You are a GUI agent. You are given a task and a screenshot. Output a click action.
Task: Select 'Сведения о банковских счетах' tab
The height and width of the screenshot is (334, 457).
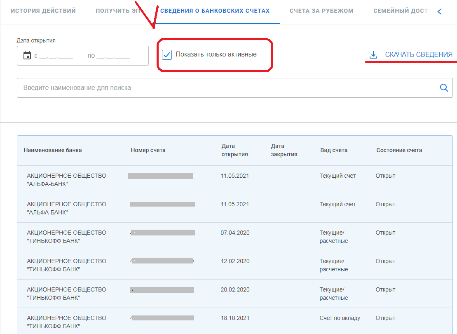coord(215,11)
